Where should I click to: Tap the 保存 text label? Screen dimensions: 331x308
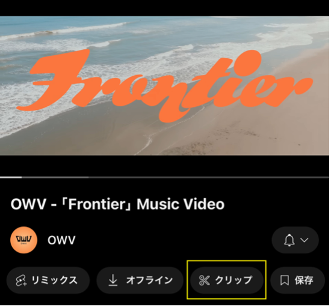[304, 280]
